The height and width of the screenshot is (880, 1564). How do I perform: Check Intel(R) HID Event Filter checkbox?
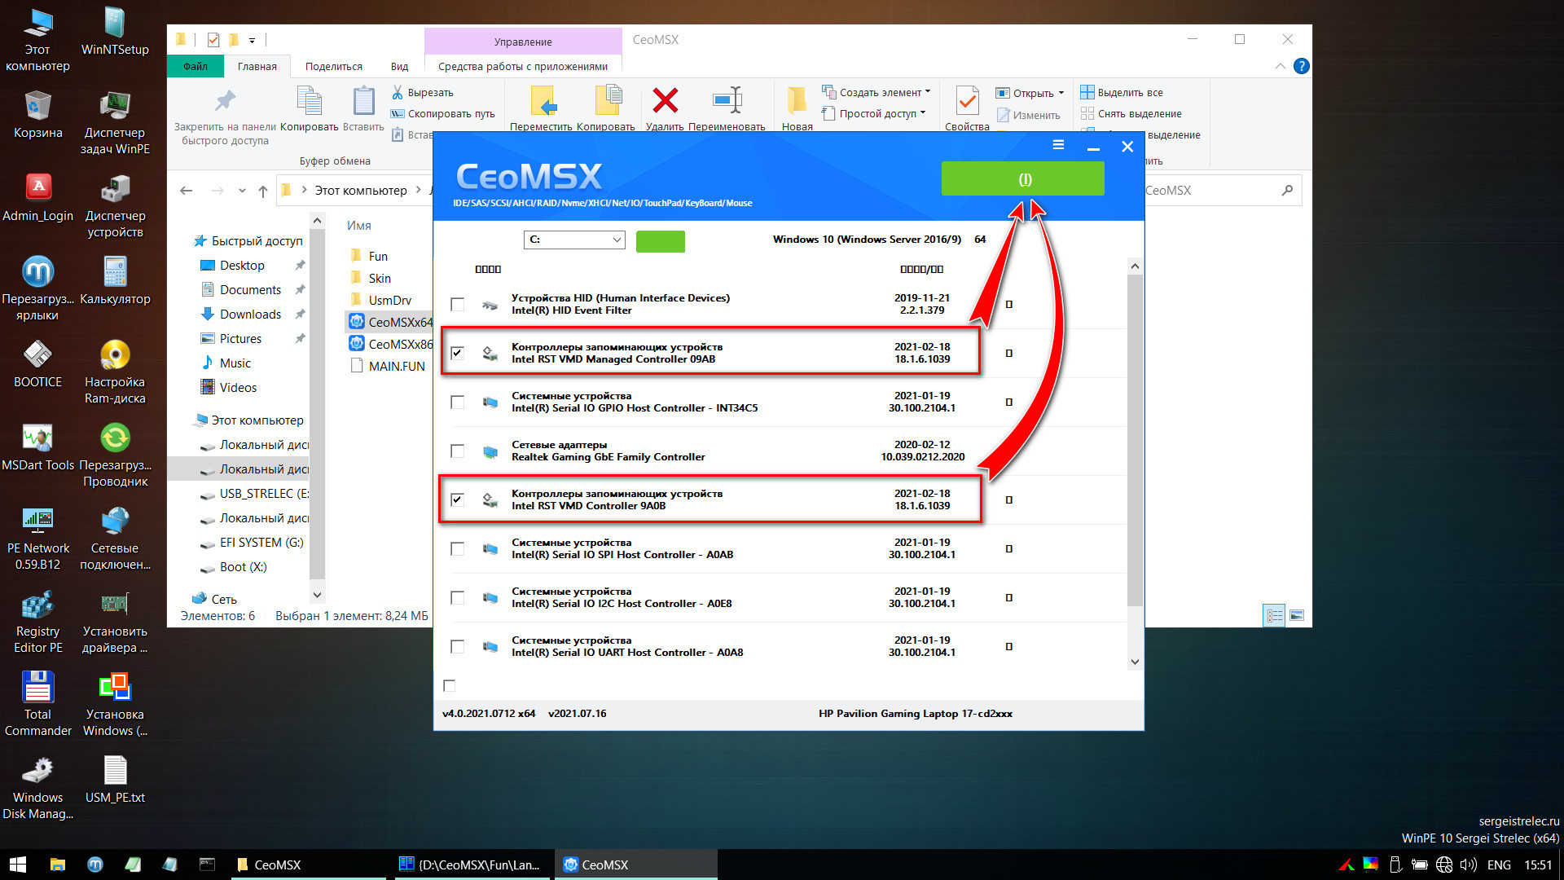point(458,304)
